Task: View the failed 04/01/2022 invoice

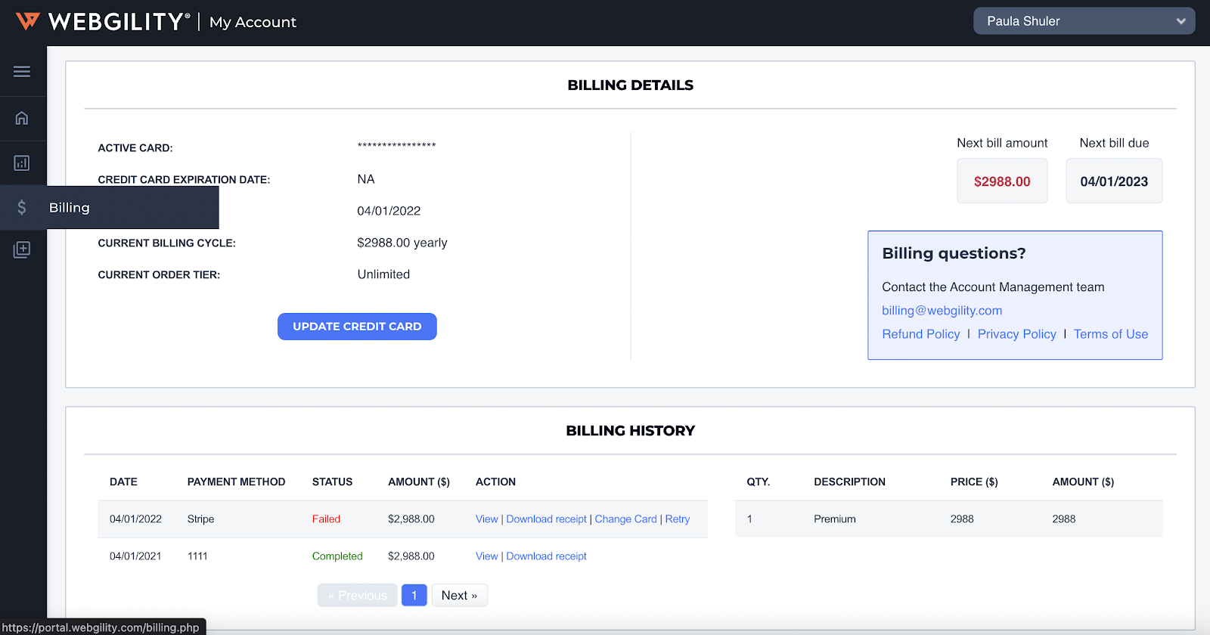Action: (486, 519)
